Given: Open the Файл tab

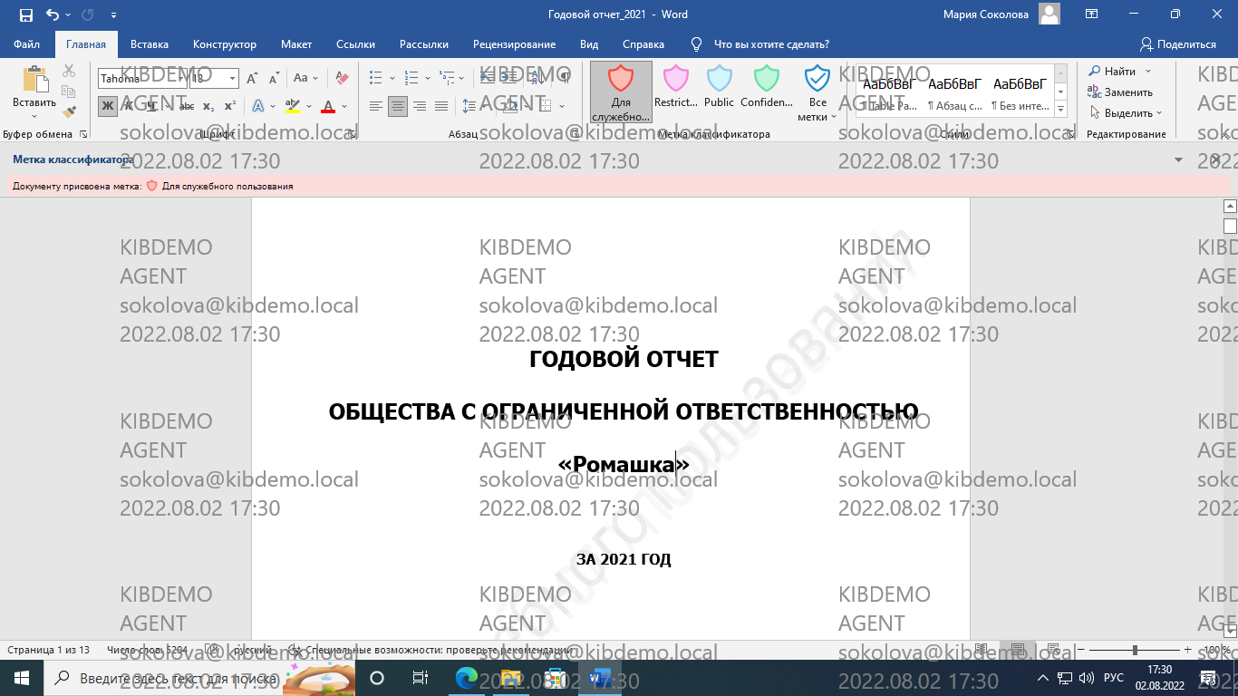Looking at the screenshot, I should click(x=27, y=44).
